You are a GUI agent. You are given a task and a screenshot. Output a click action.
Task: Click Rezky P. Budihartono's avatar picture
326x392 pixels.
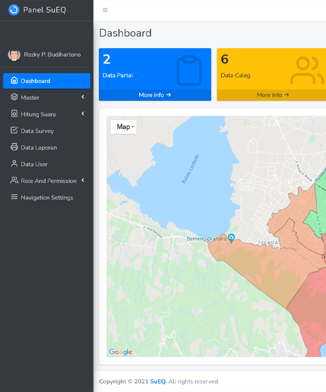tap(14, 55)
